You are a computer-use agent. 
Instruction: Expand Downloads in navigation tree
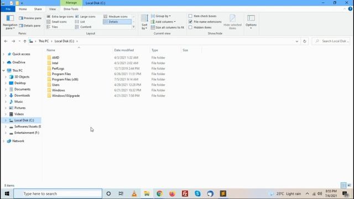tap(6, 96)
